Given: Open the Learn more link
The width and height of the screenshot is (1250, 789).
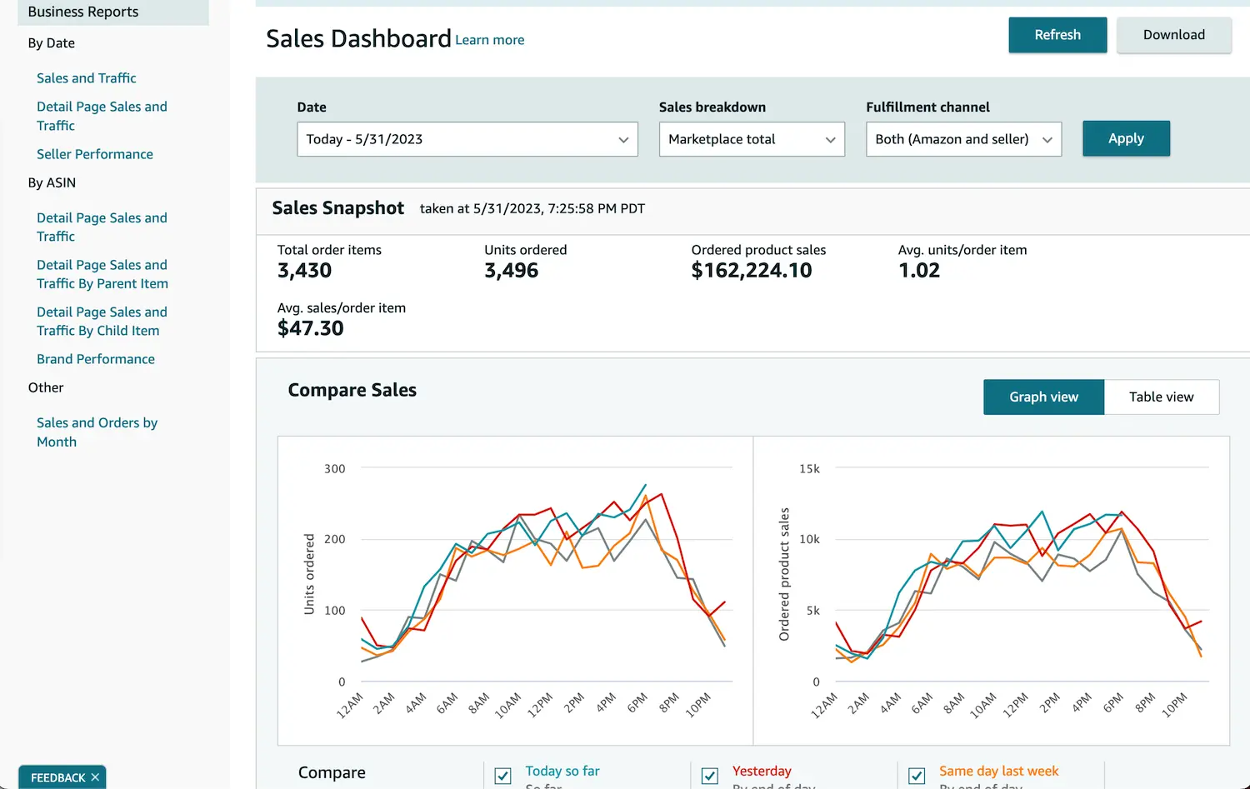Looking at the screenshot, I should tap(490, 40).
